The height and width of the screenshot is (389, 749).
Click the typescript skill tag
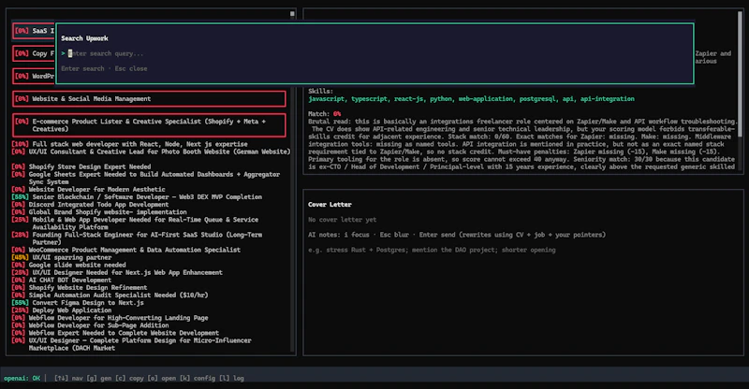tap(369, 99)
